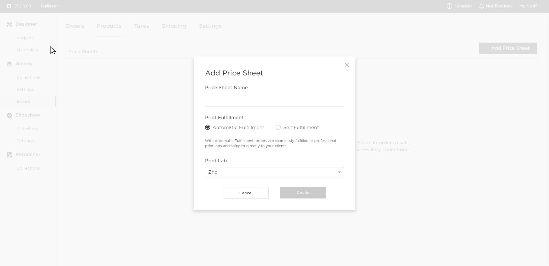The image size is (549, 266).
Task: Select Self Fulfillment radio button
Action: point(278,127)
